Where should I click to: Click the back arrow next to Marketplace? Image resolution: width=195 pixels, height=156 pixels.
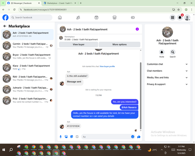[x=5, y=26]
